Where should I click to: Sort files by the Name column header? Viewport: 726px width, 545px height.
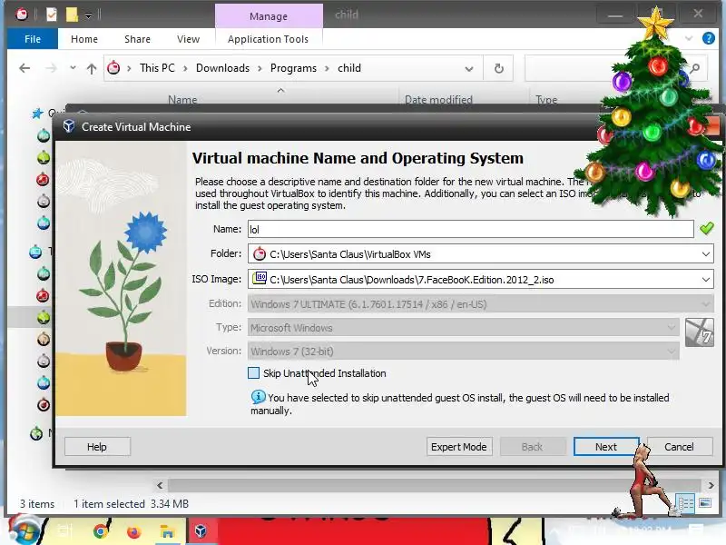(x=182, y=100)
